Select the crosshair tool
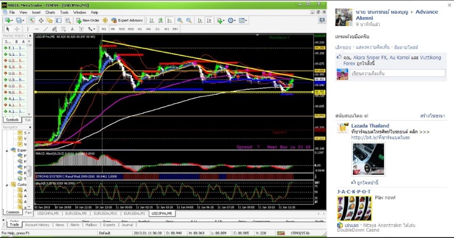The width and height of the screenshot is (454, 238). [x=17, y=29]
